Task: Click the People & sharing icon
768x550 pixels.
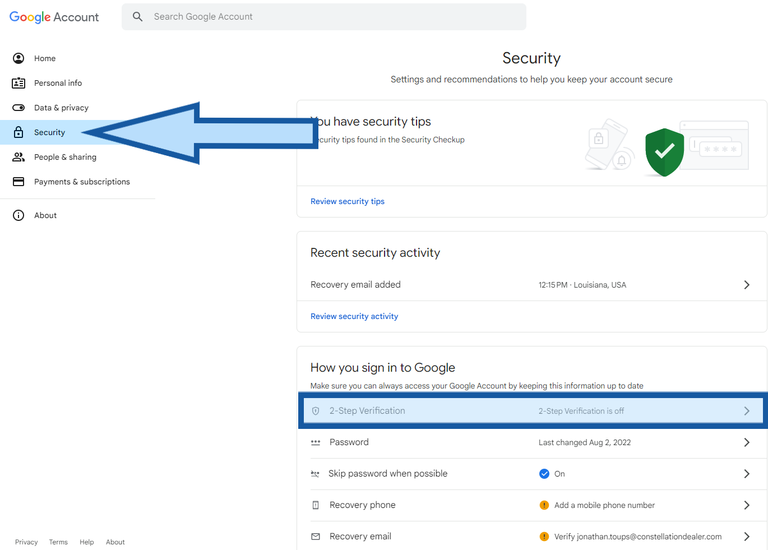Action: click(18, 157)
